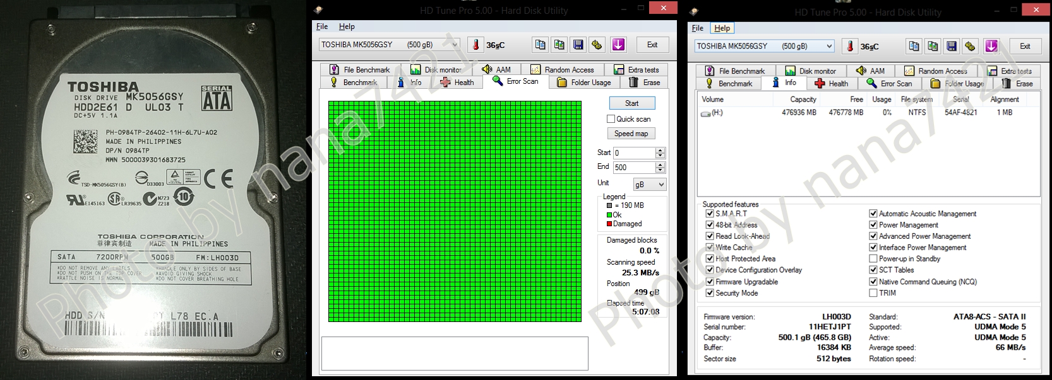Decrease the End value stepper

[660, 170]
